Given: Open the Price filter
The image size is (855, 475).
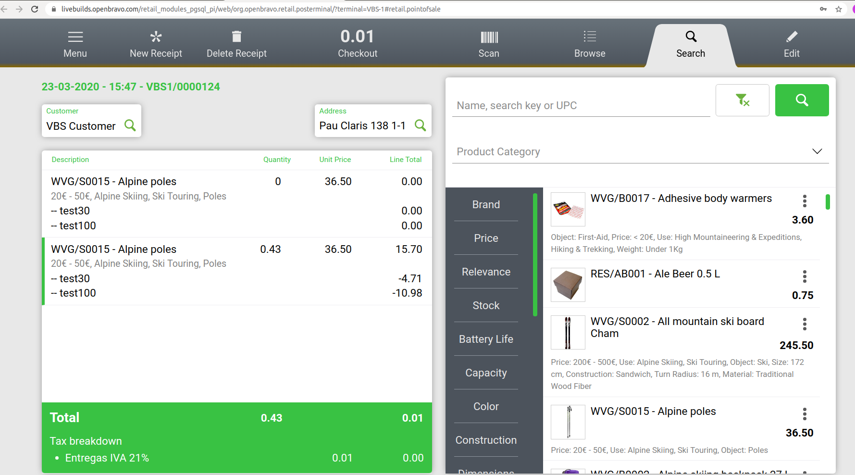Looking at the screenshot, I should pyautogui.click(x=486, y=238).
